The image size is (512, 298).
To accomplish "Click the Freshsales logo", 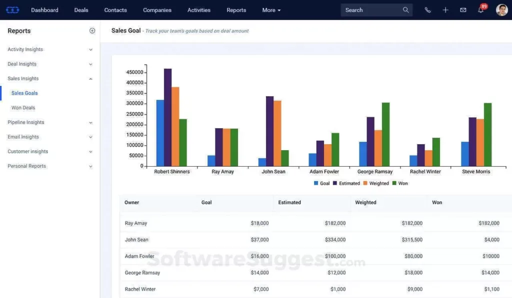I will pos(12,9).
